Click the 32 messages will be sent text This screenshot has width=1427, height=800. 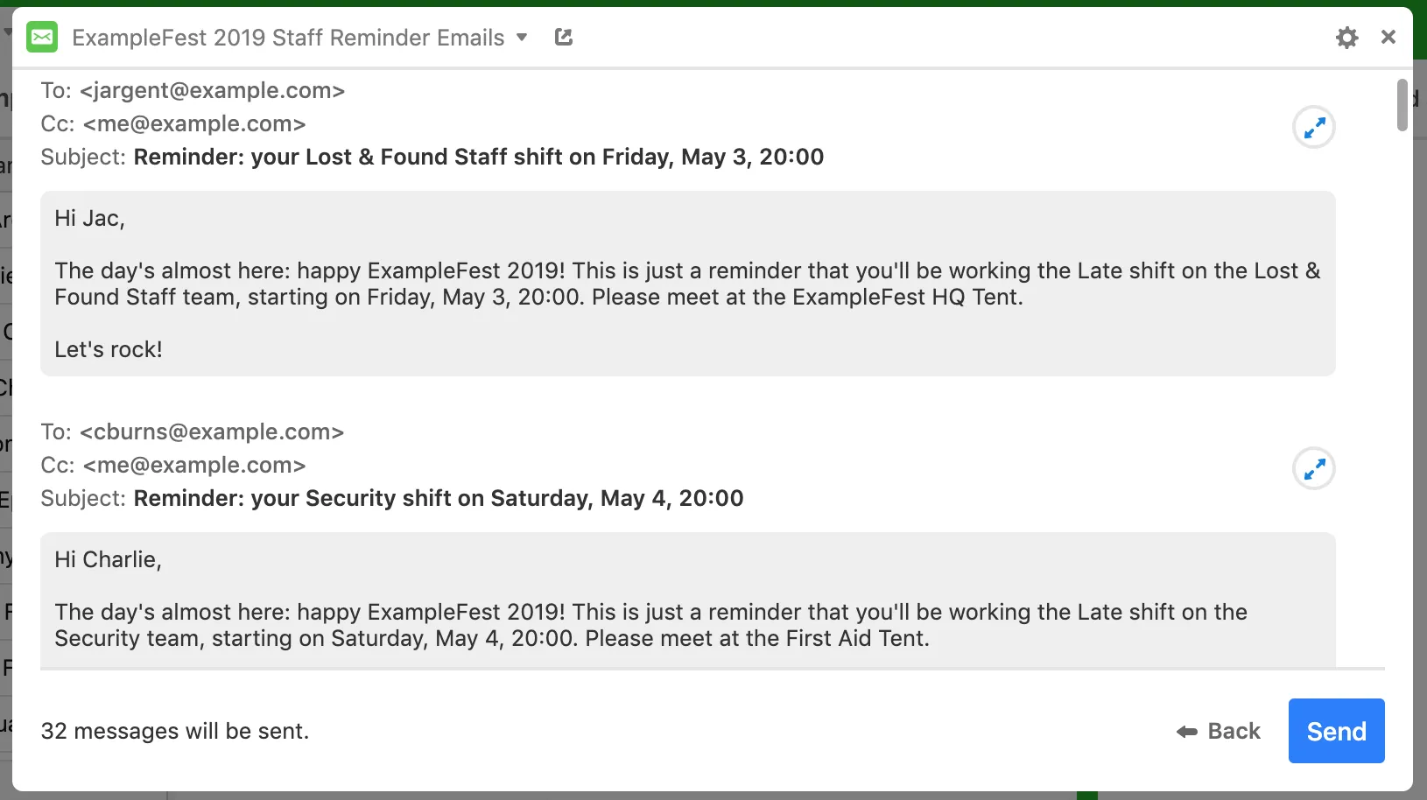[175, 731]
